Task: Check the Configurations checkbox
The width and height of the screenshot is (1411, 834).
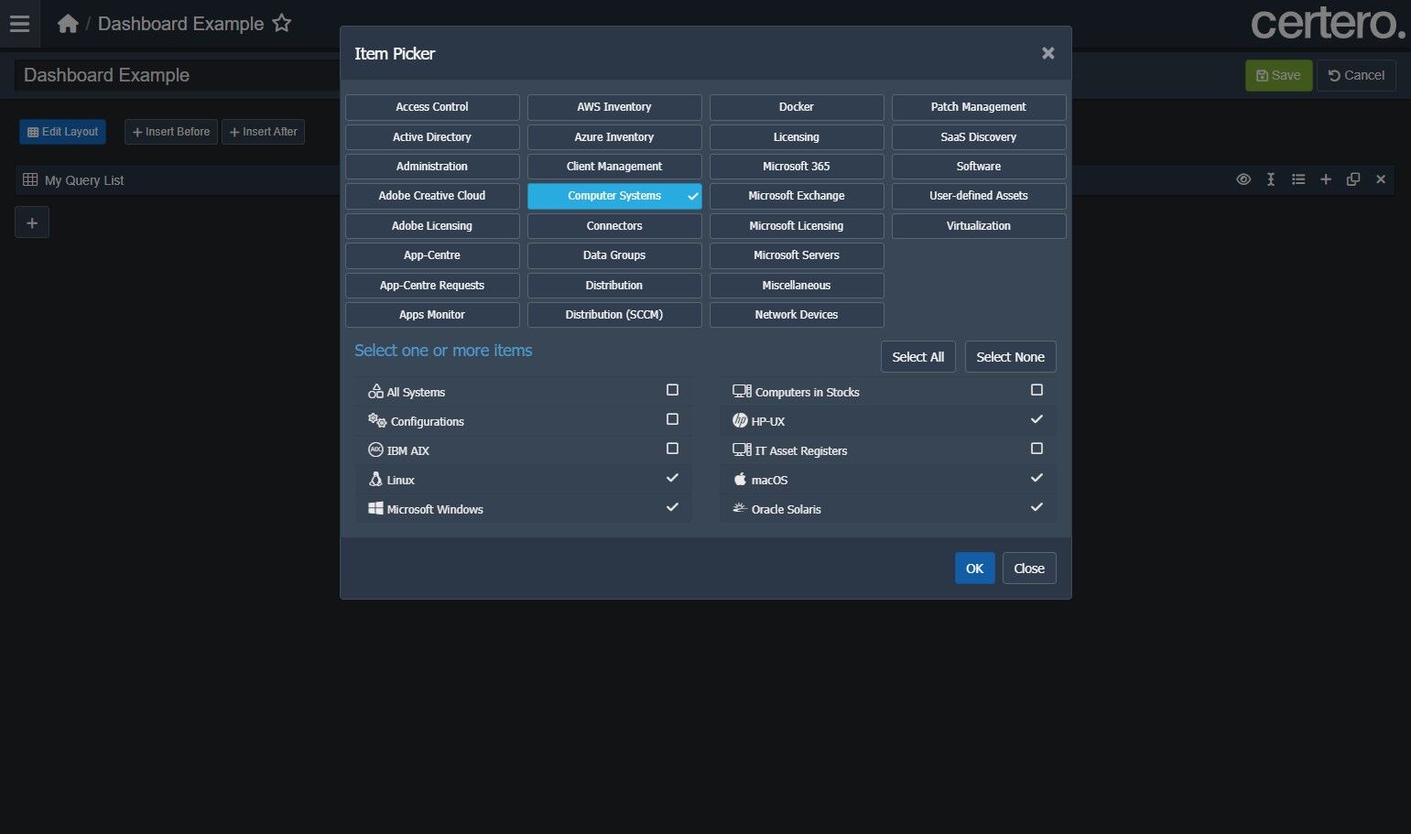Action: tap(672, 419)
